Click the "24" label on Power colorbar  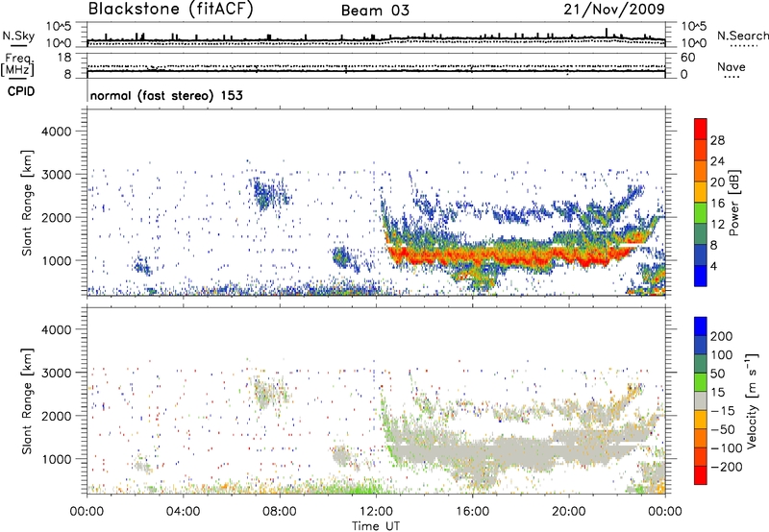tap(717, 161)
